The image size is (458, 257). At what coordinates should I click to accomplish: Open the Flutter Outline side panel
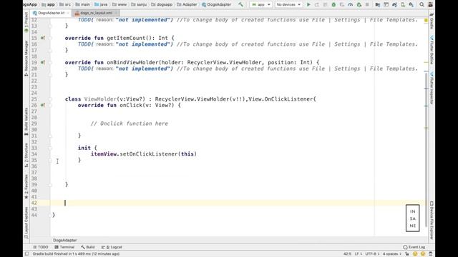pyautogui.click(x=432, y=50)
